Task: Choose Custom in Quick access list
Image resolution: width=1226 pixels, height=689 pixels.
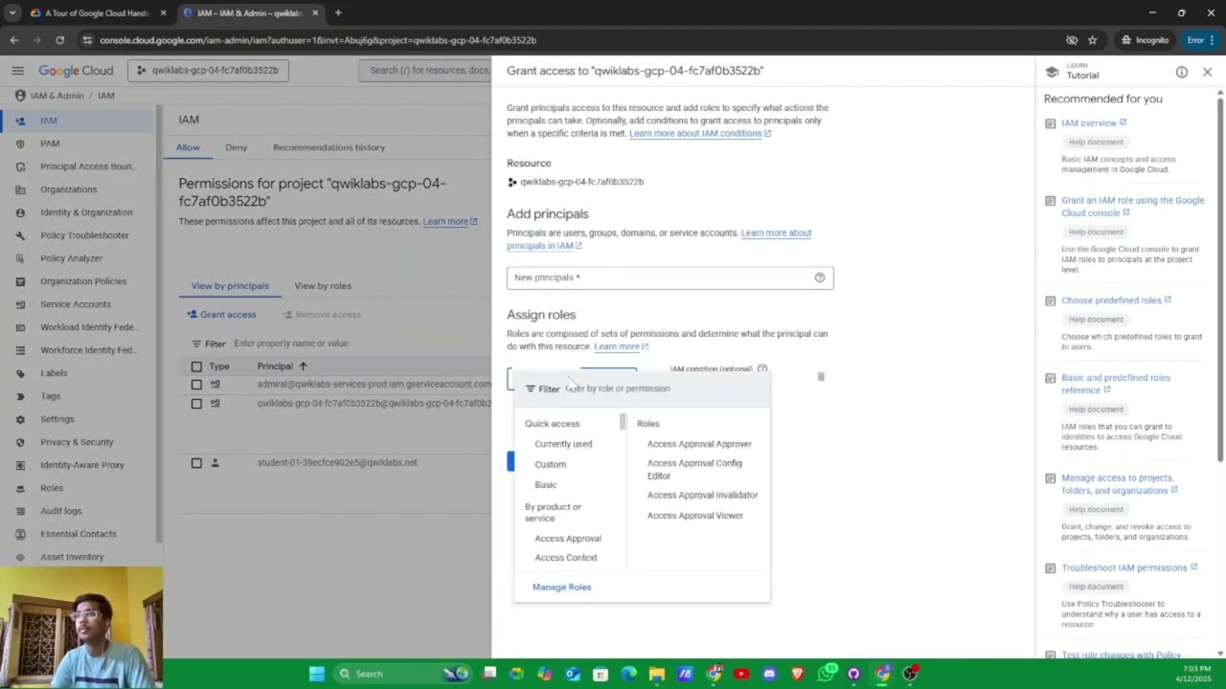Action: coord(550,464)
